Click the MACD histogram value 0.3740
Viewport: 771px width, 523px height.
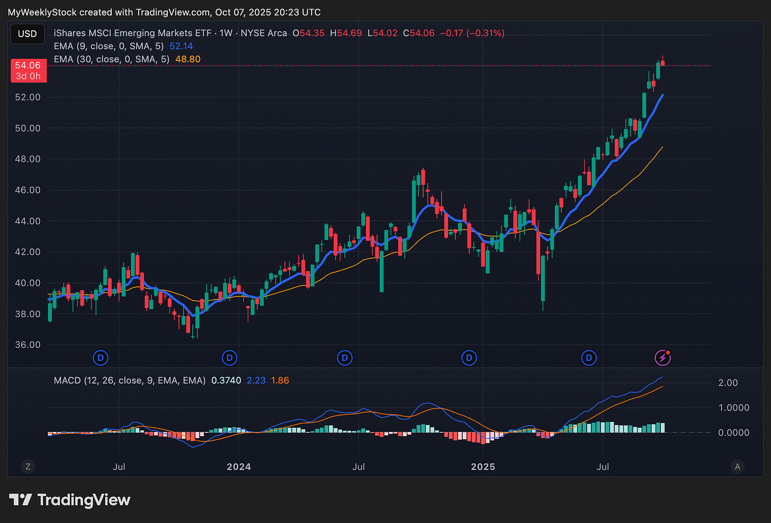(x=226, y=380)
